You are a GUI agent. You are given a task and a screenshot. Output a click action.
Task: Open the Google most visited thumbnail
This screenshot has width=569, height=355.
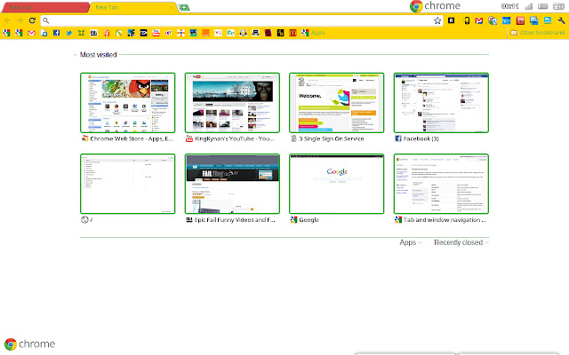337,184
